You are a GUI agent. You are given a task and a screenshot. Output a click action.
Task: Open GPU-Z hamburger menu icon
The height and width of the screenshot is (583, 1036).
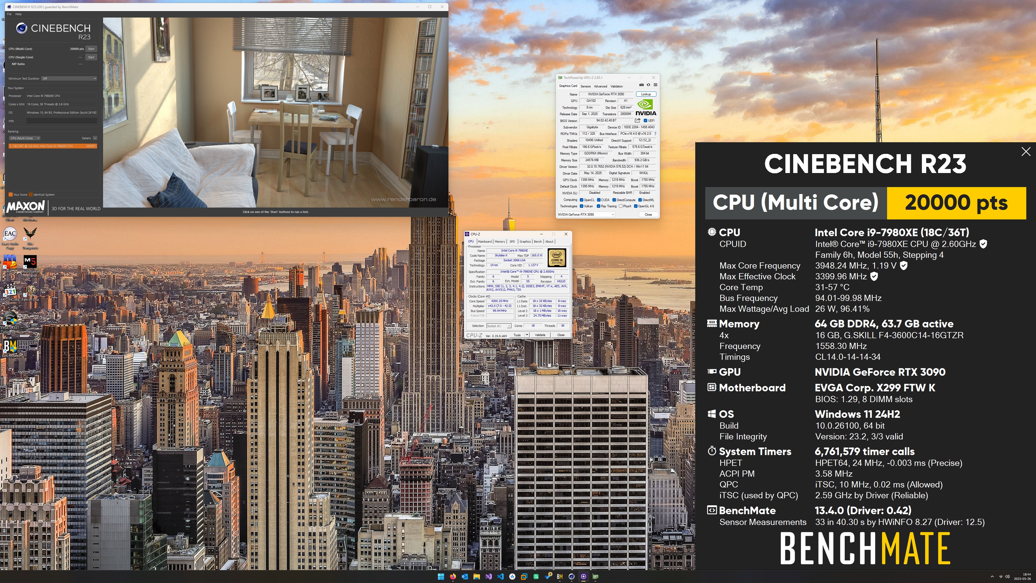click(656, 85)
